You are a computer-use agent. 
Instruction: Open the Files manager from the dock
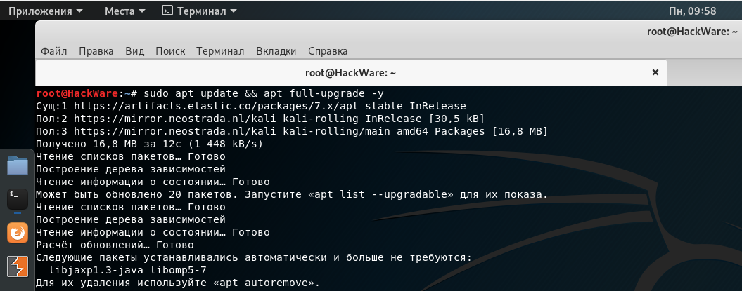click(x=18, y=165)
